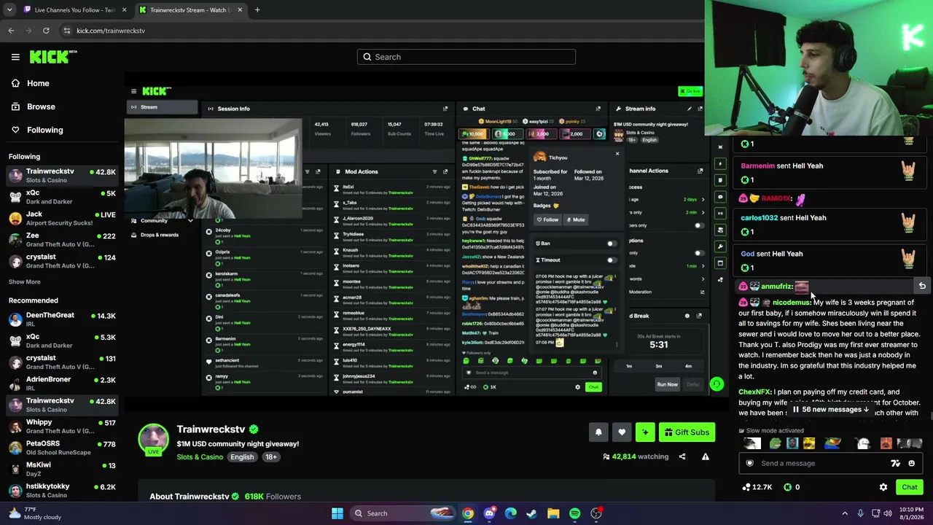The width and height of the screenshot is (933, 525).
Task: Click Mute in Tichyou user card
Action: pyautogui.click(x=576, y=219)
